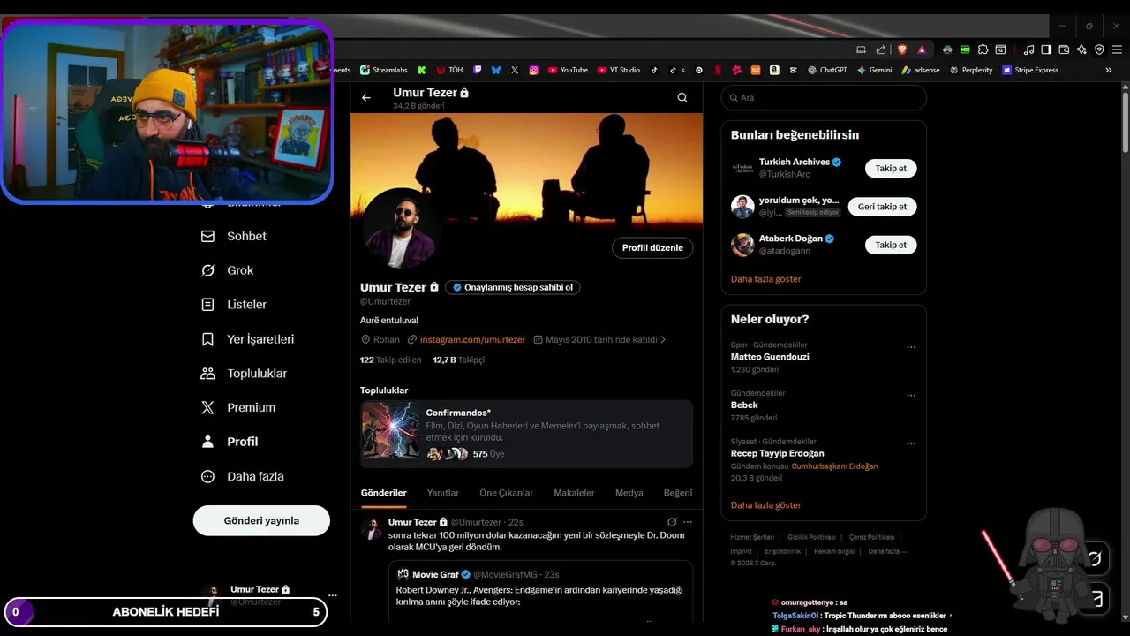Click the Brave Shields lion icon
The width and height of the screenshot is (1130, 636).
click(x=902, y=49)
